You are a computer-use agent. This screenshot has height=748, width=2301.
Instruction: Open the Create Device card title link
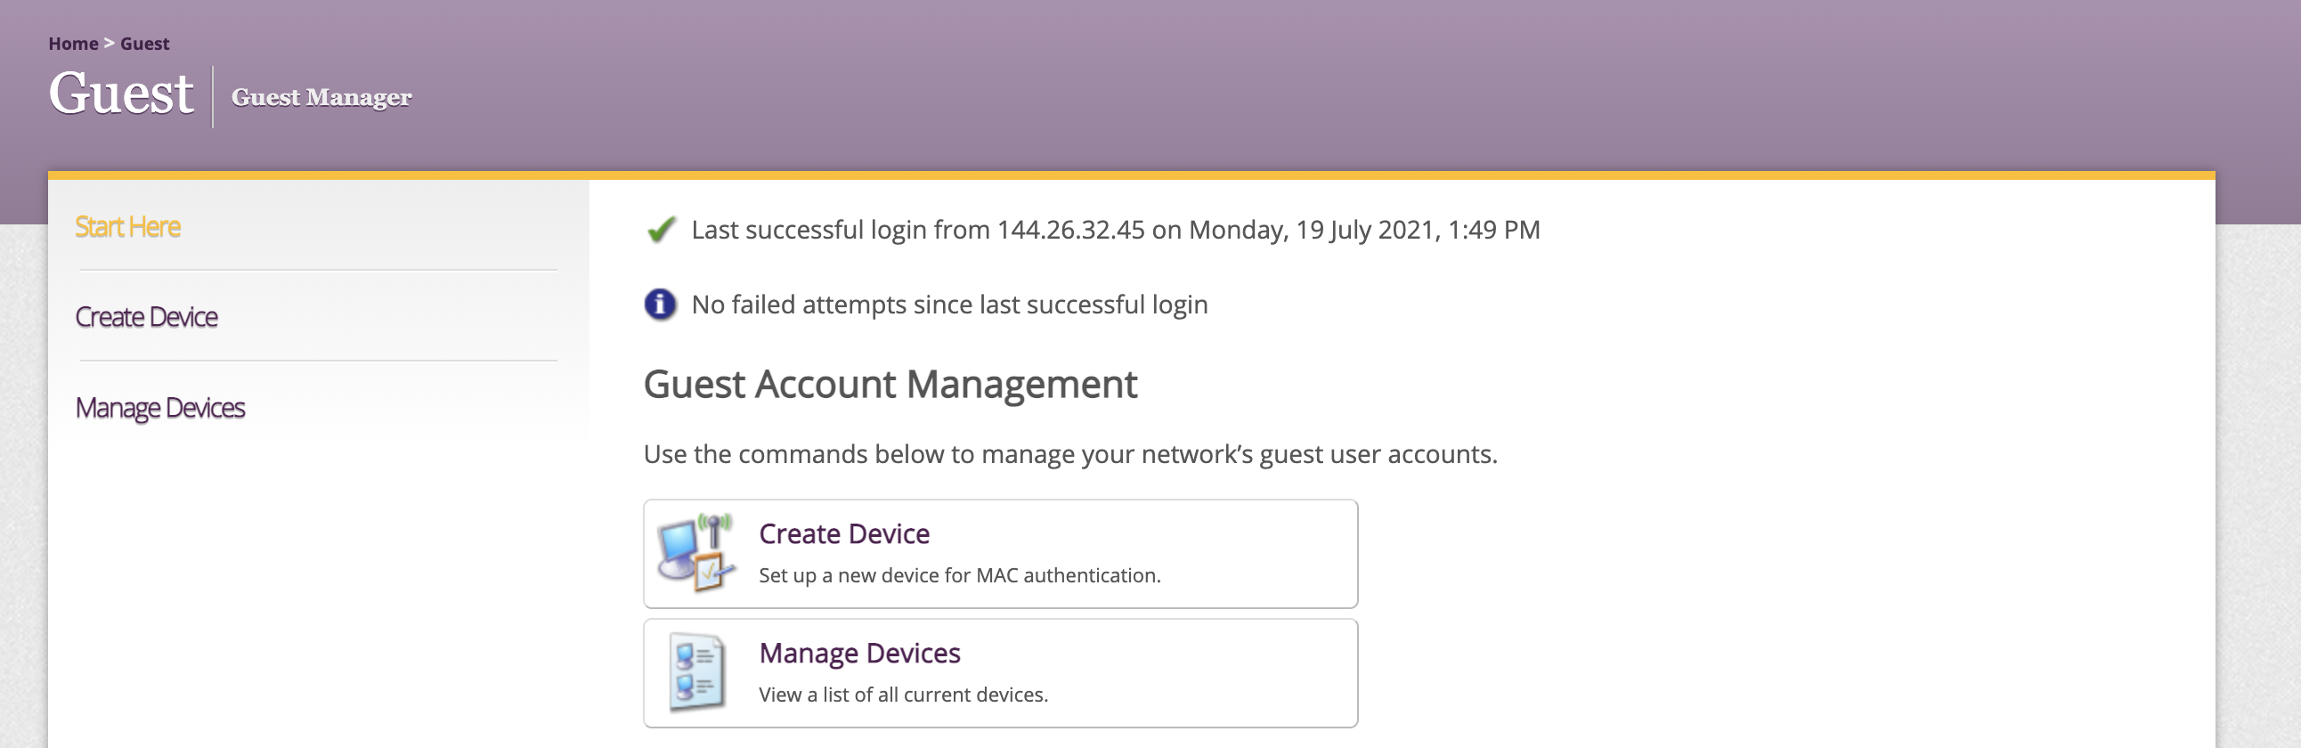coord(844,533)
